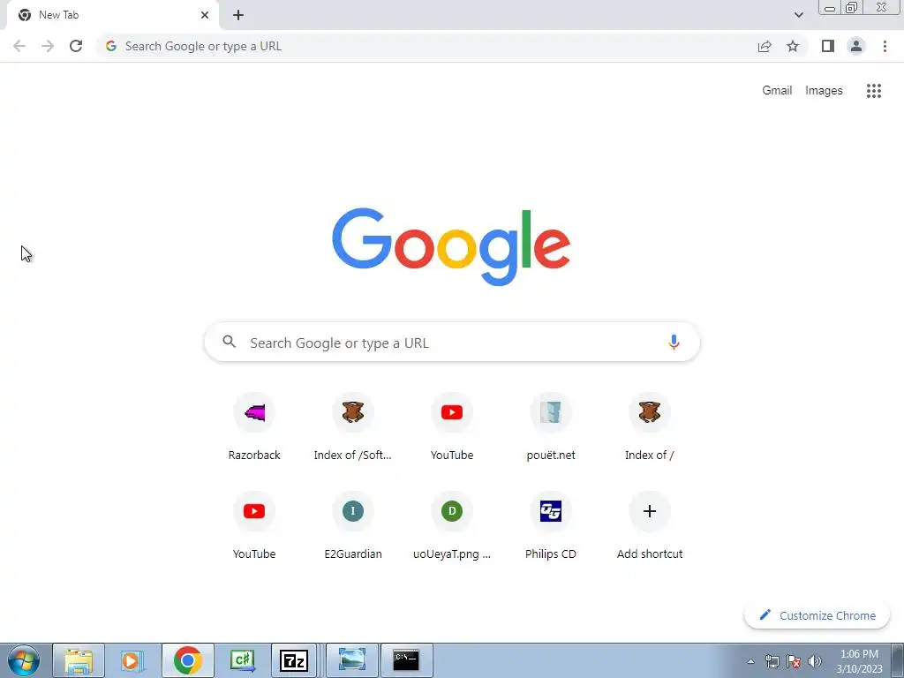Viewport: 904px width, 678px height.
Task: Bookmark this tab with the star icon
Action: [793, 46]
